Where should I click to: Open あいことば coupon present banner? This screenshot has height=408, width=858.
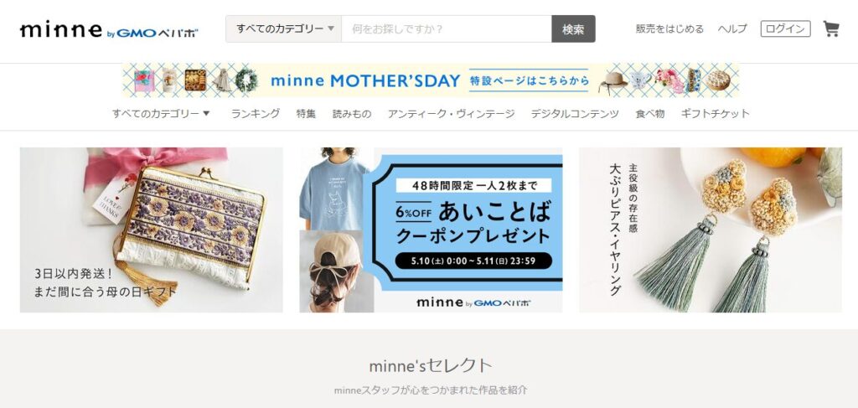(x=431, y=230)
